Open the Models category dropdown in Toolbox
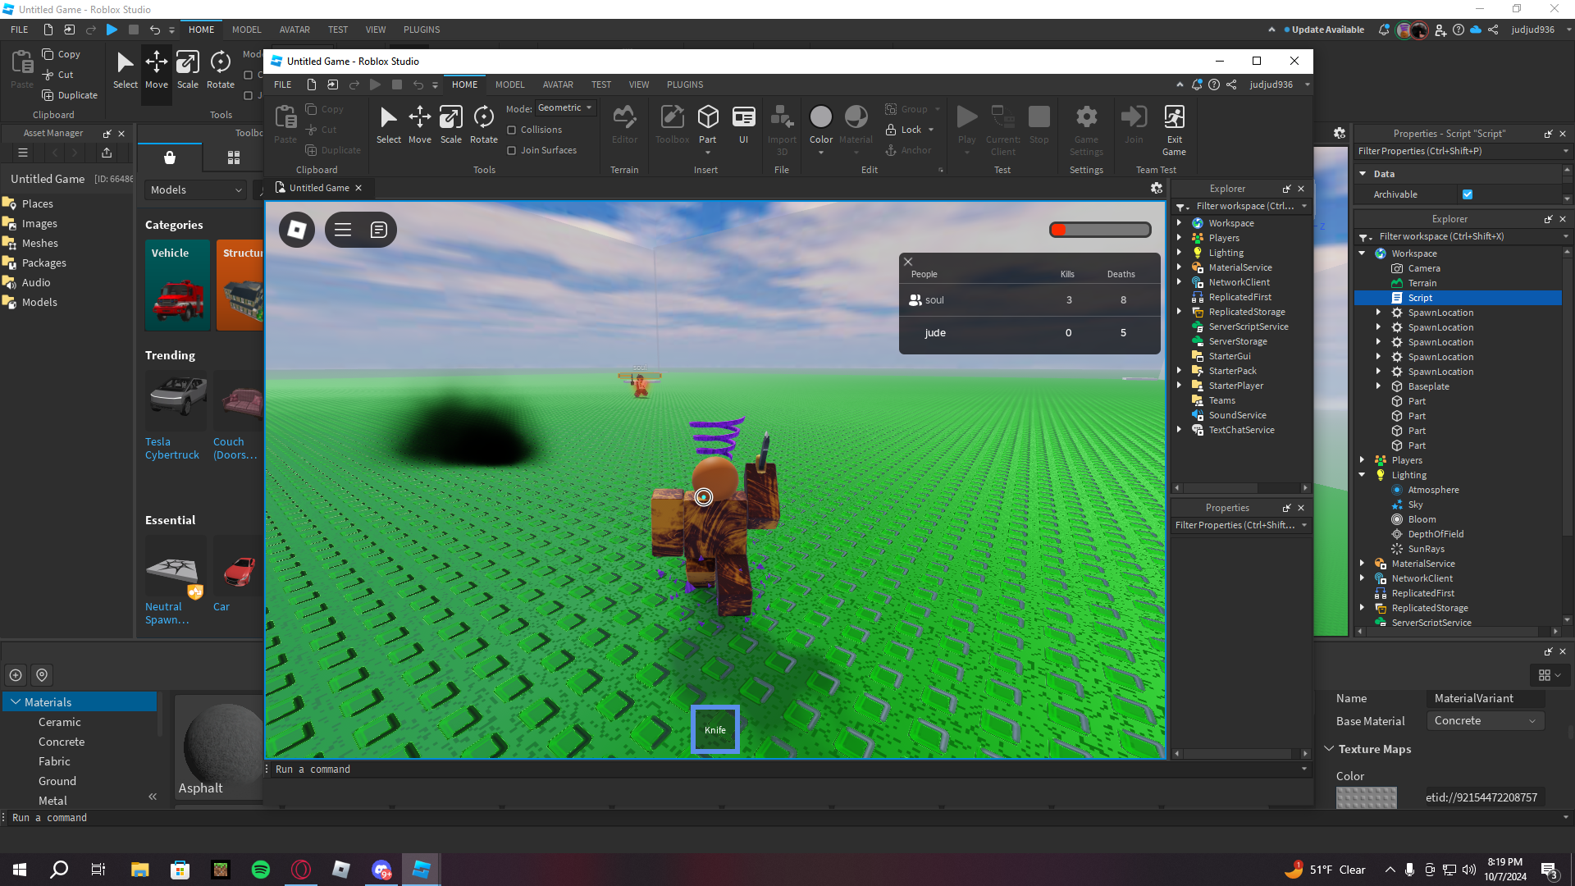This screenshot has height=886, width=1575. click(196, 190)
